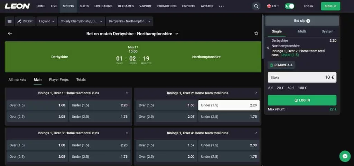Viewport: 354px width, 166px height.
Task: Open AVIATOR menu
Action: tap(207, 6)
